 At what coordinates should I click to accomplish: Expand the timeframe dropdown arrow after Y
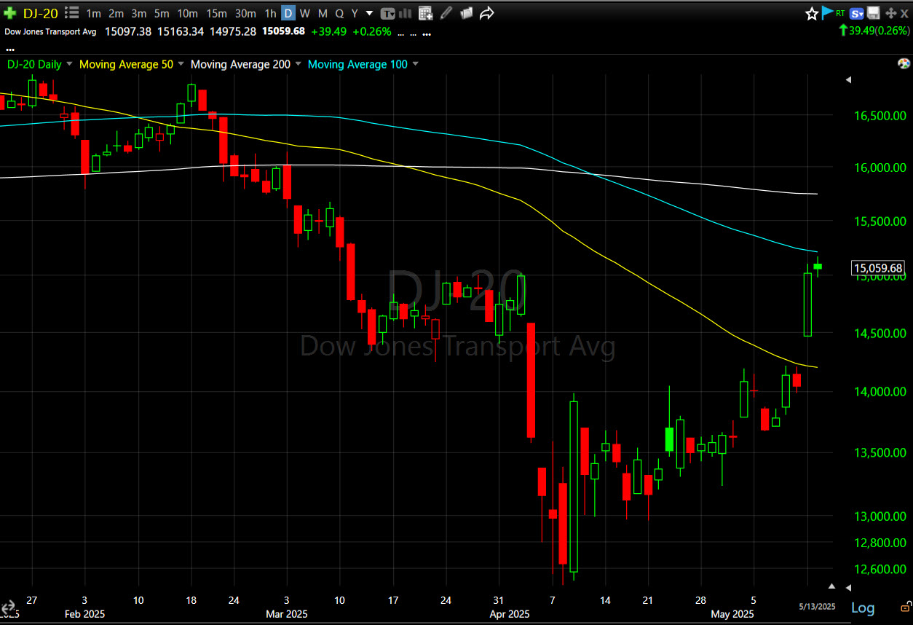click(369, 13)
